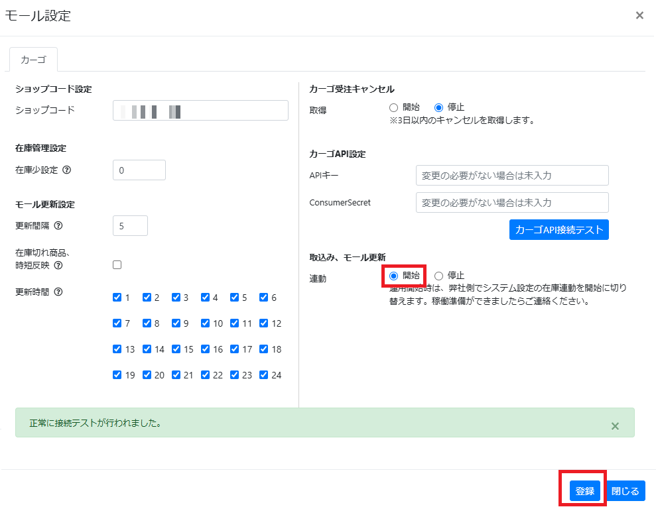Uncheck update hour 17 checkbox
The height and width of the screenshot is (507, 656).
pyautogui.click(x=234, y=349)
